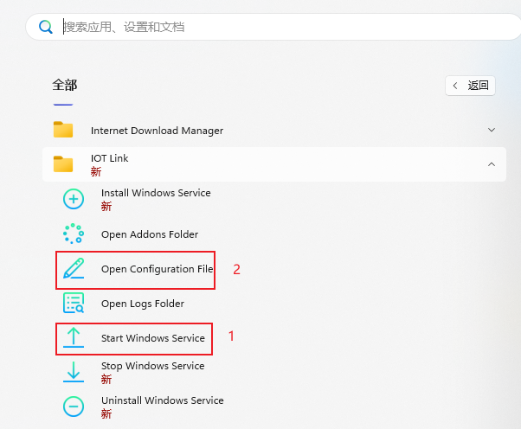Click the Open Logs Folder list icon
Image resolution: width=521 pixels, height=429 pixels.
(74, 304)
